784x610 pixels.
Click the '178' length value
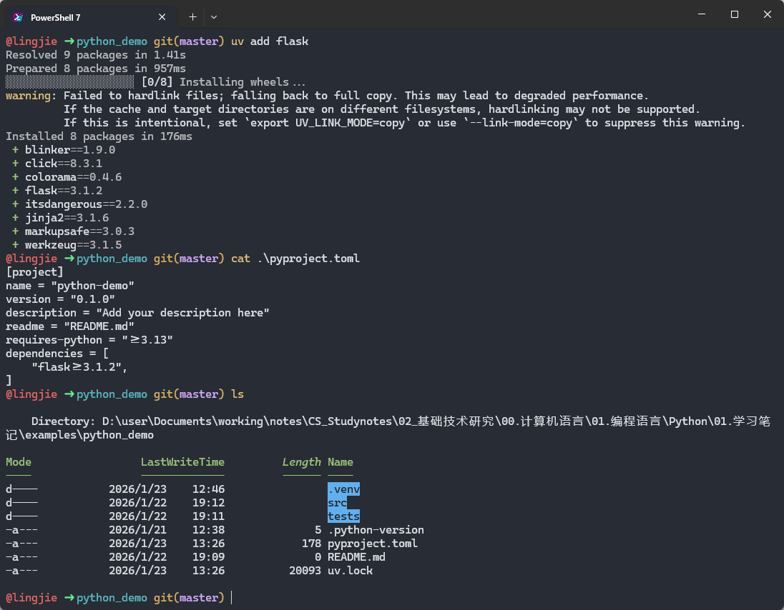[x=311, y=544]
